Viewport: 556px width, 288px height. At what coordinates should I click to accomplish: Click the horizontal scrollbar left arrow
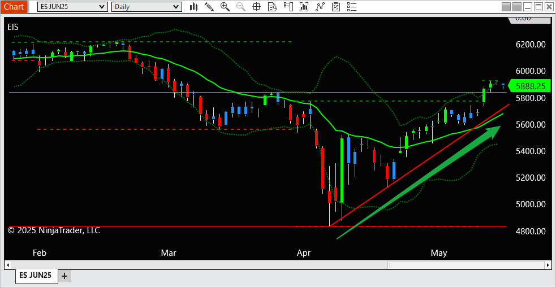point(8,265)
